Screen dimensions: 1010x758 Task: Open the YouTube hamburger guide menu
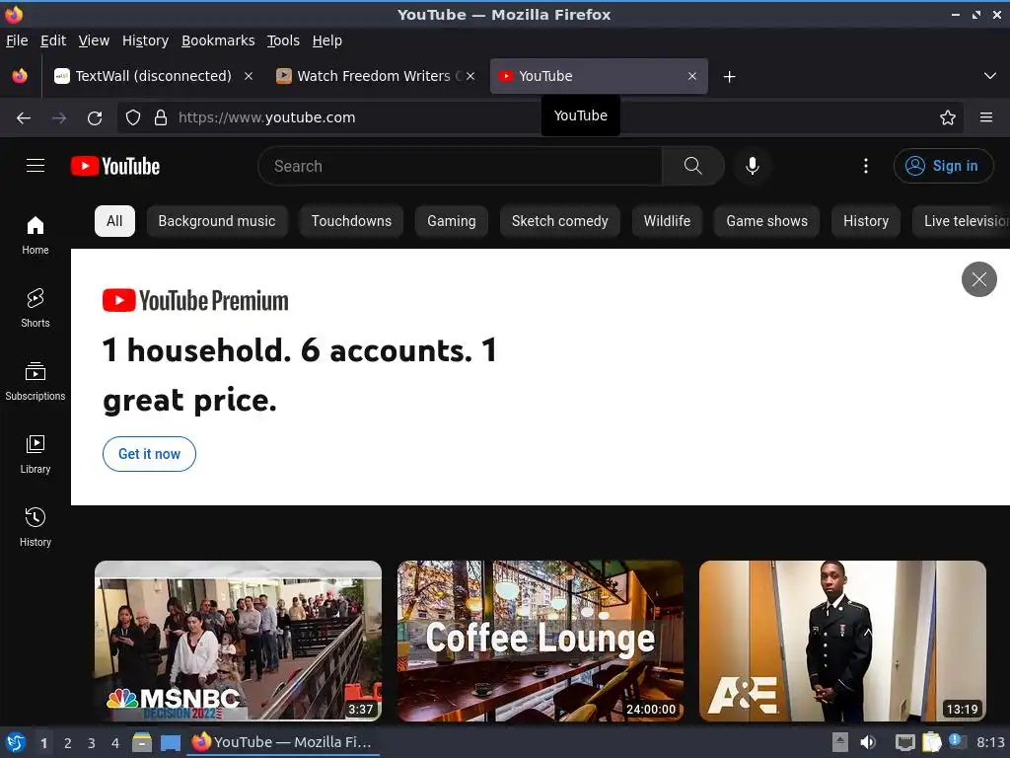36,166
